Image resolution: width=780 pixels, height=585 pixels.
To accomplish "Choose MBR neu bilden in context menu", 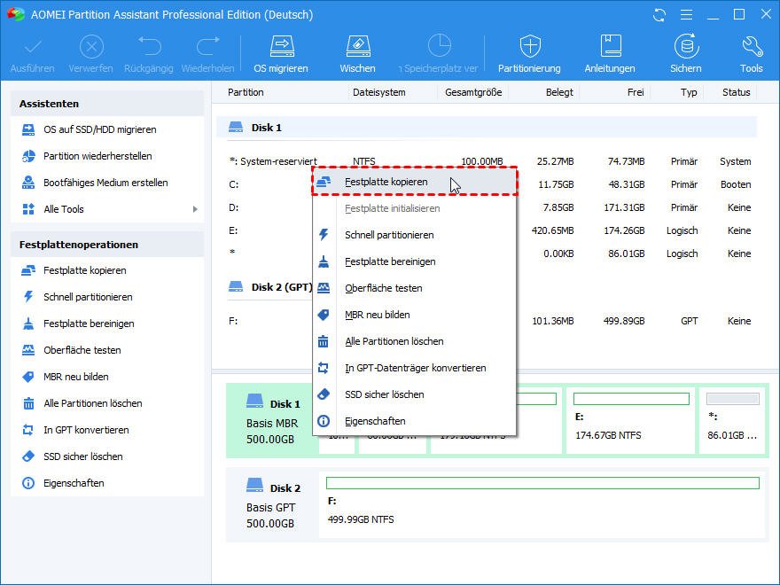I will click(415, 315).
